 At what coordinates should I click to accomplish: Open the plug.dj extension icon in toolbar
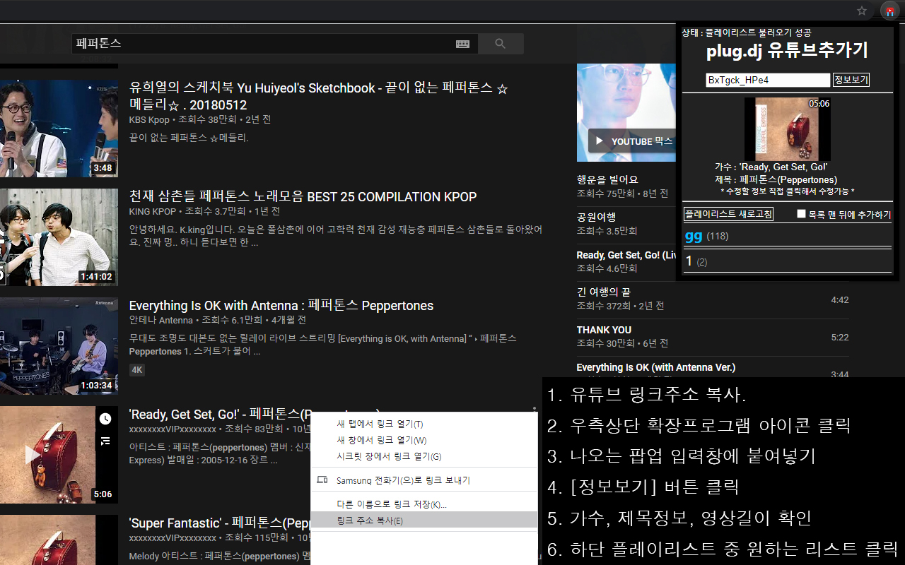point(889,11)
